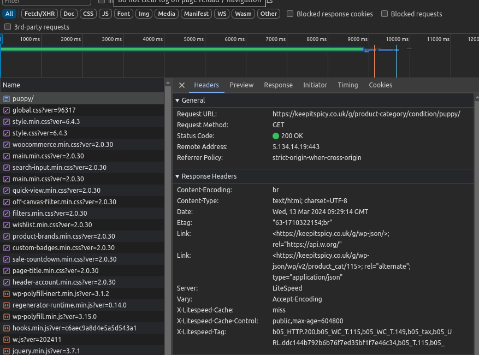Select main.min.css request above search-input
479x355 pixels.
click(x=82, y=156)
